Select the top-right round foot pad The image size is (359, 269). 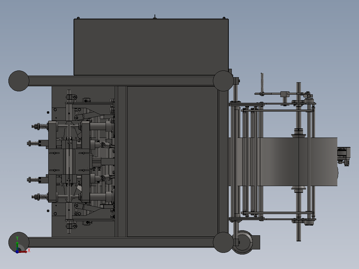click(223, 81)
